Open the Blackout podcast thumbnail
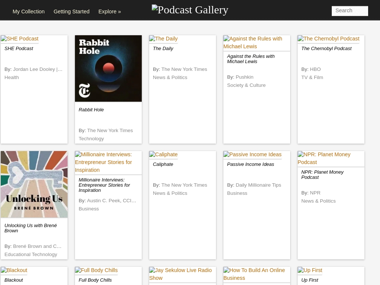The image size is (380, 285). point(14,270)
